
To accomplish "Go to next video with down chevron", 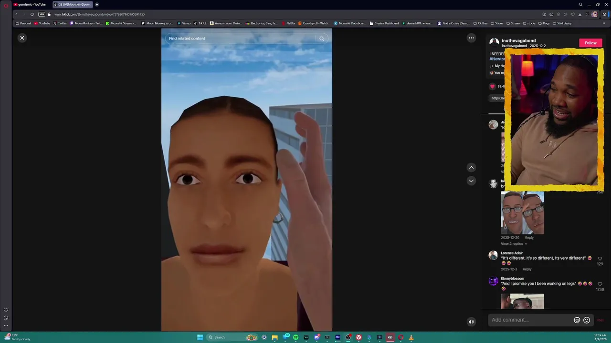I will 471,181.
